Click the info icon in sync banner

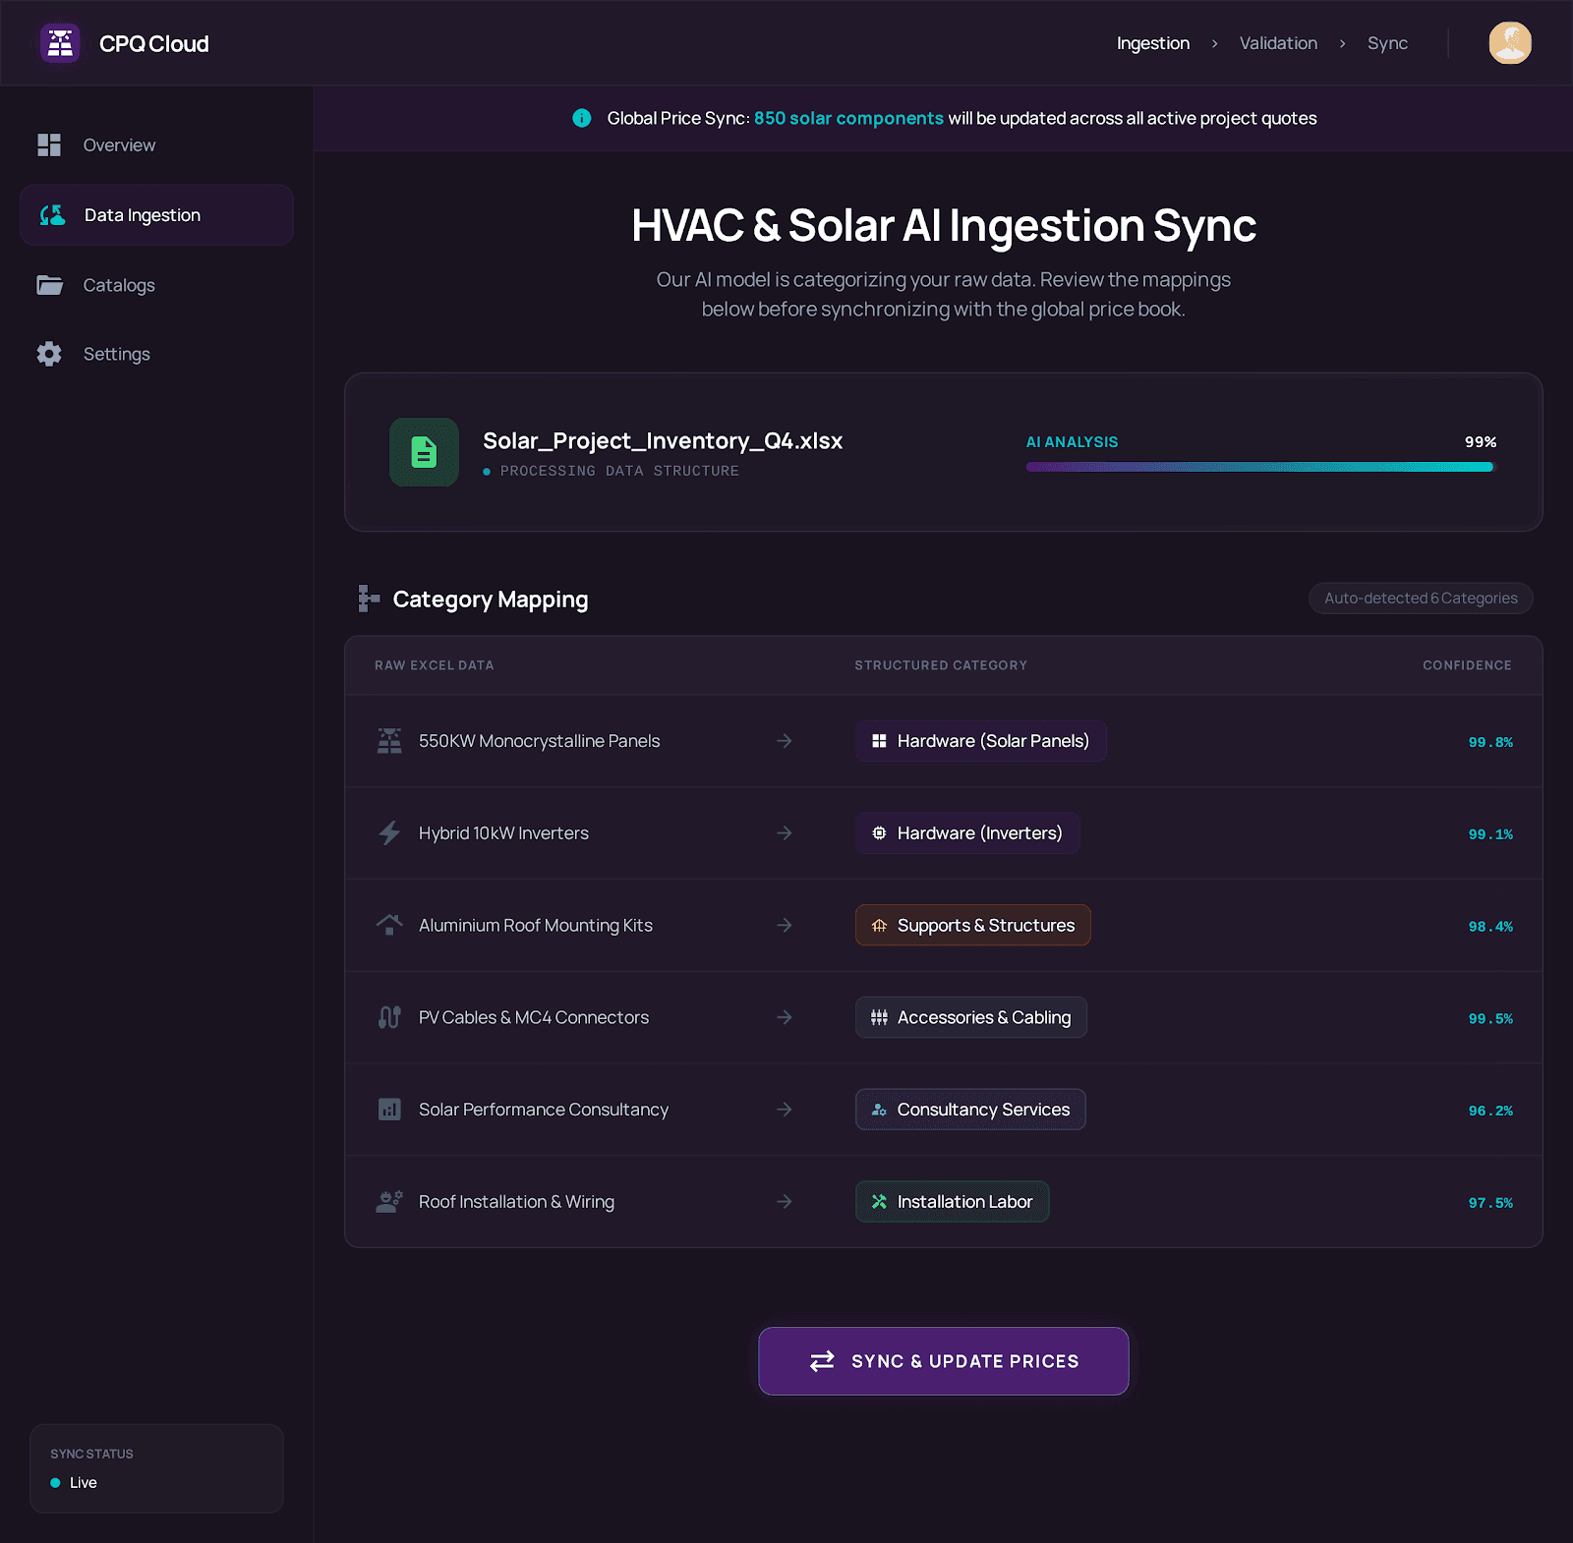click(582, 118)
